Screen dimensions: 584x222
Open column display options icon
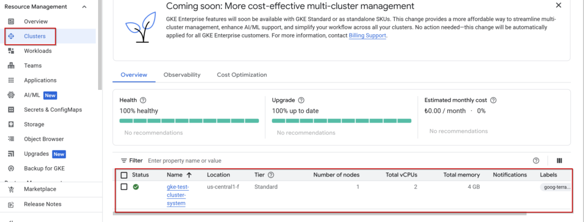click(x=559, y=161)
